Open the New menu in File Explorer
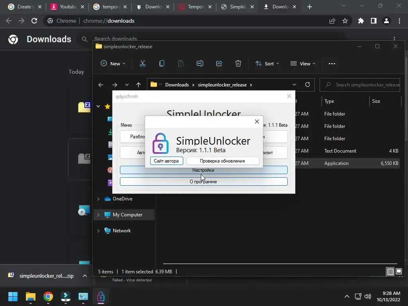408x306 pixels. click(x=113, y=63)
